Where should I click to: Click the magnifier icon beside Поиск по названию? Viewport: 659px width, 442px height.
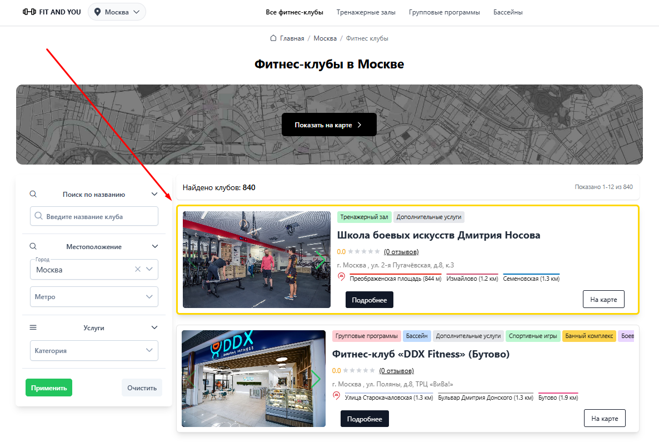tap(33, 194)
